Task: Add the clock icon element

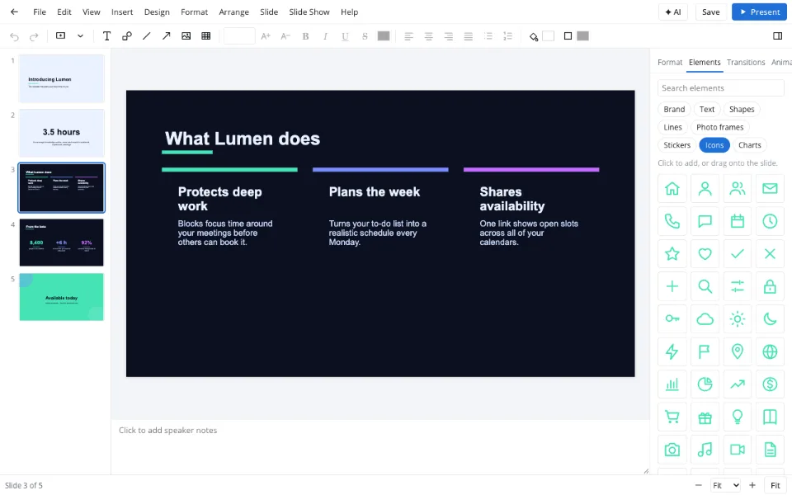Action: click(770, 221)
